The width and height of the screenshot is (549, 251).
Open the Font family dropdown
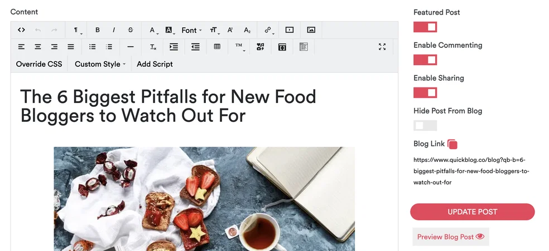click(191, 31)
